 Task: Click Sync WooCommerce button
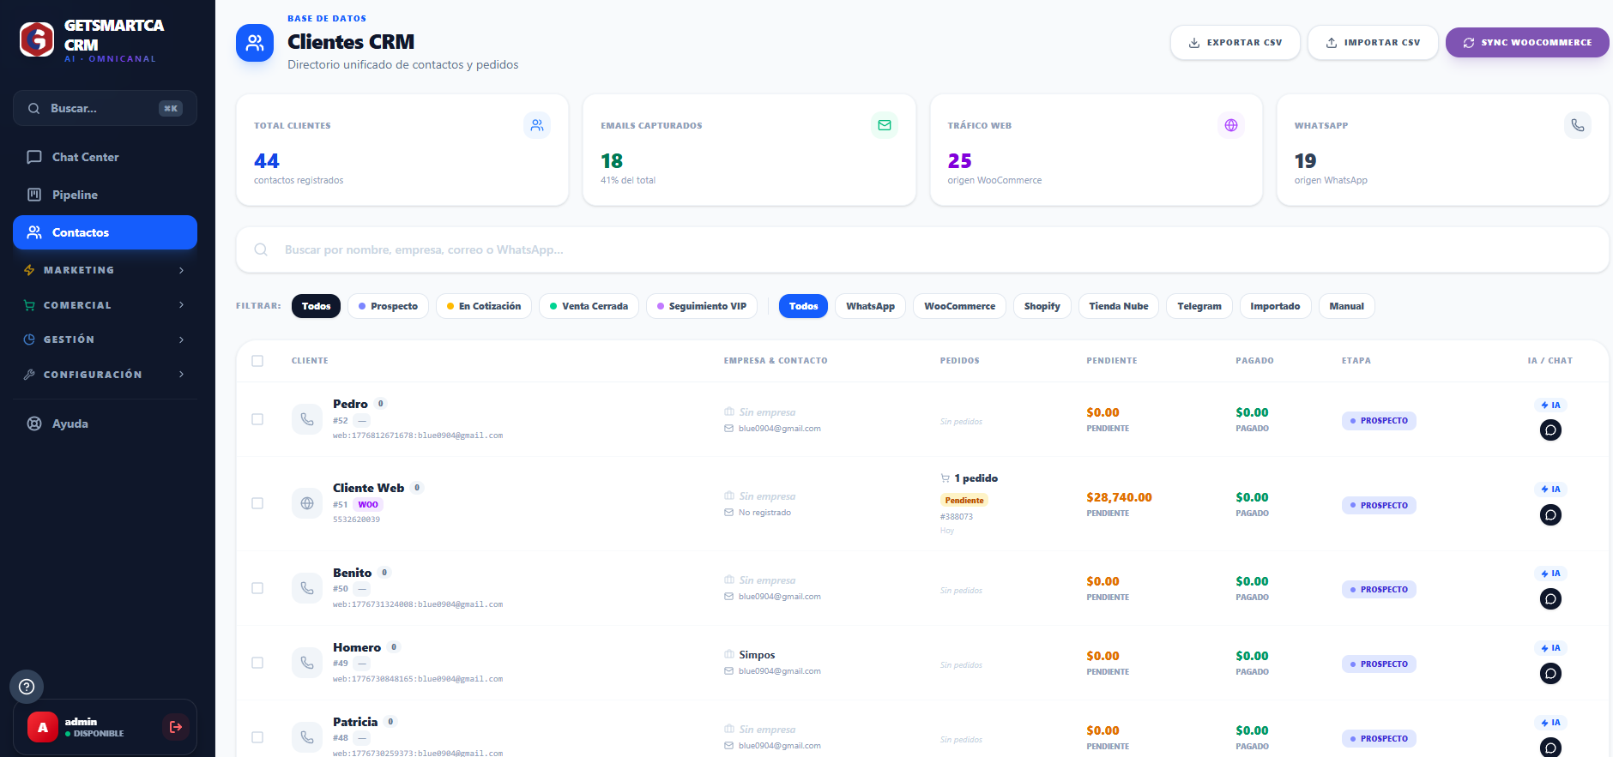(1527, 42)
